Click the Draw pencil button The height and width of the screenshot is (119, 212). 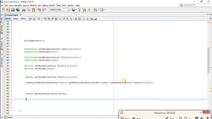[x=170, y=118]
